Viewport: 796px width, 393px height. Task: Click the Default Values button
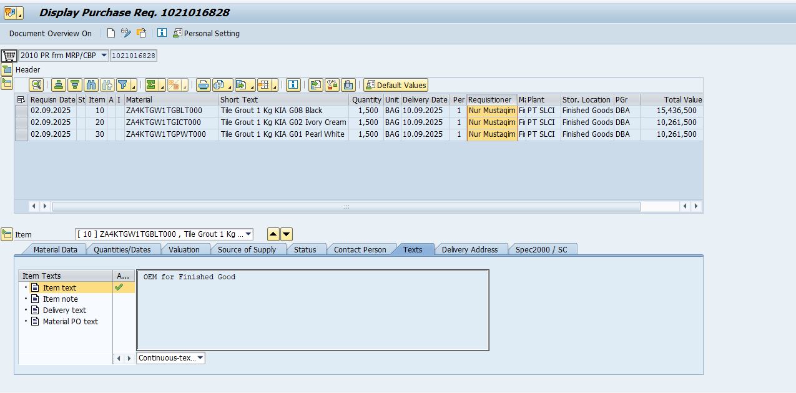pos(396,85)
